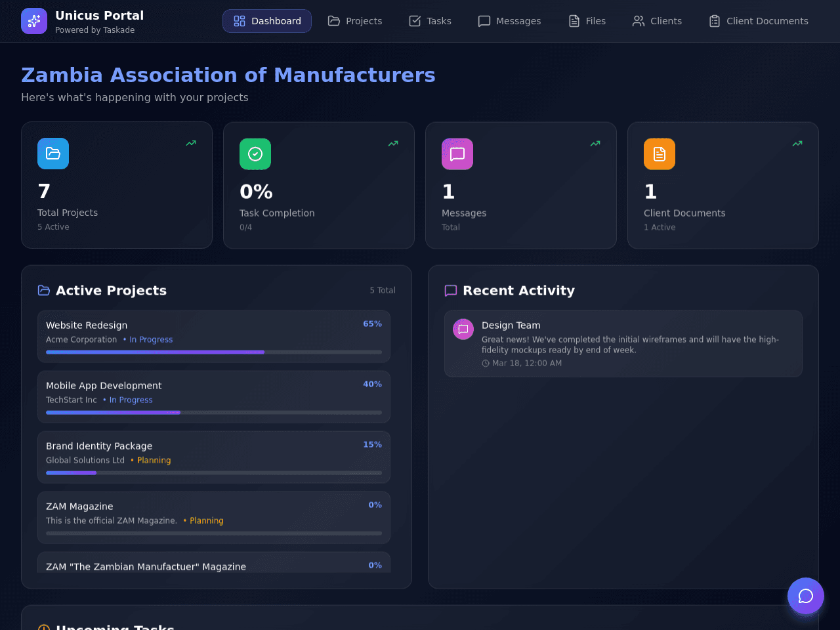Click the '5 Active' label under Total Projects
The image size is (840, 630).
click(53, 227)
